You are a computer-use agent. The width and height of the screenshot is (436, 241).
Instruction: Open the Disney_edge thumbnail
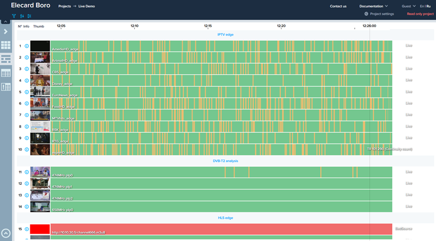(40, 80)
